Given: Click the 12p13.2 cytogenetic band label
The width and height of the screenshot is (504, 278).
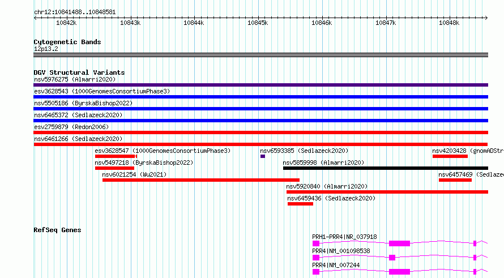Looking at the screenshot, I should pos(46,49).
